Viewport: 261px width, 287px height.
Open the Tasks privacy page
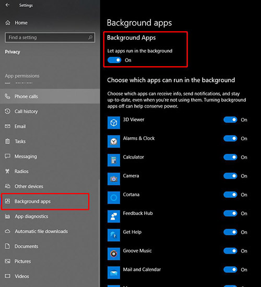coord(50,141)
